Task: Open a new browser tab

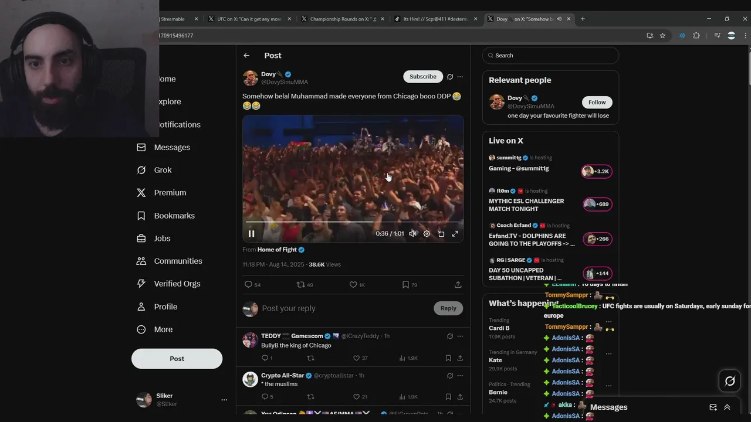Action: pyautogui.click(x=583, y=19)
